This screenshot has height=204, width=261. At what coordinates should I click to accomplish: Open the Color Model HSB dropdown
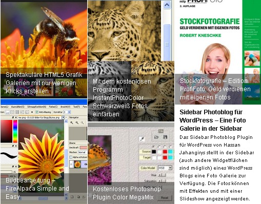[x=165, y=168]
